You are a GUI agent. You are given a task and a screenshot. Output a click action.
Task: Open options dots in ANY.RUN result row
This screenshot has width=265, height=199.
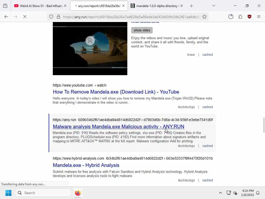pyautogui.click(x=198, y=146)
